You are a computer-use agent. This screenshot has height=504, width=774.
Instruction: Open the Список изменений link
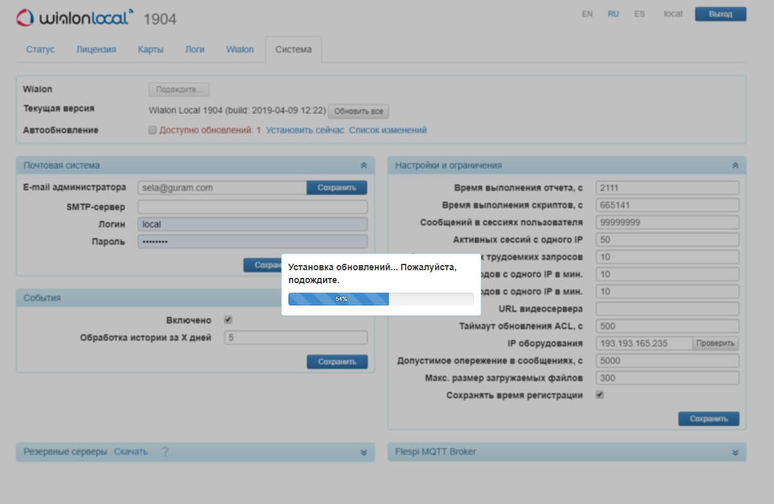(x=387, y=130)
